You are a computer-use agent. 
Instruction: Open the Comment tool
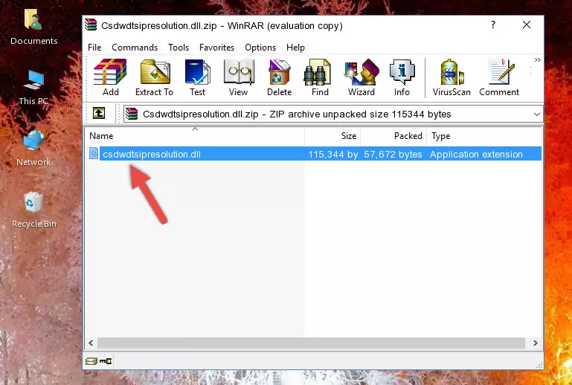[x=499, y=77]
